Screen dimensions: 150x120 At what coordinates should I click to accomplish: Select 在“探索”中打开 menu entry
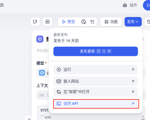click(x=96, y=92)
